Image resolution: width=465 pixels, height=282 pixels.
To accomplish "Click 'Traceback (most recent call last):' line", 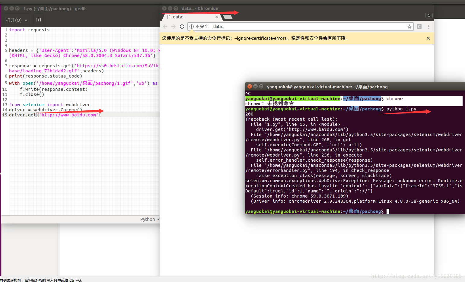I will click(291, 119).
